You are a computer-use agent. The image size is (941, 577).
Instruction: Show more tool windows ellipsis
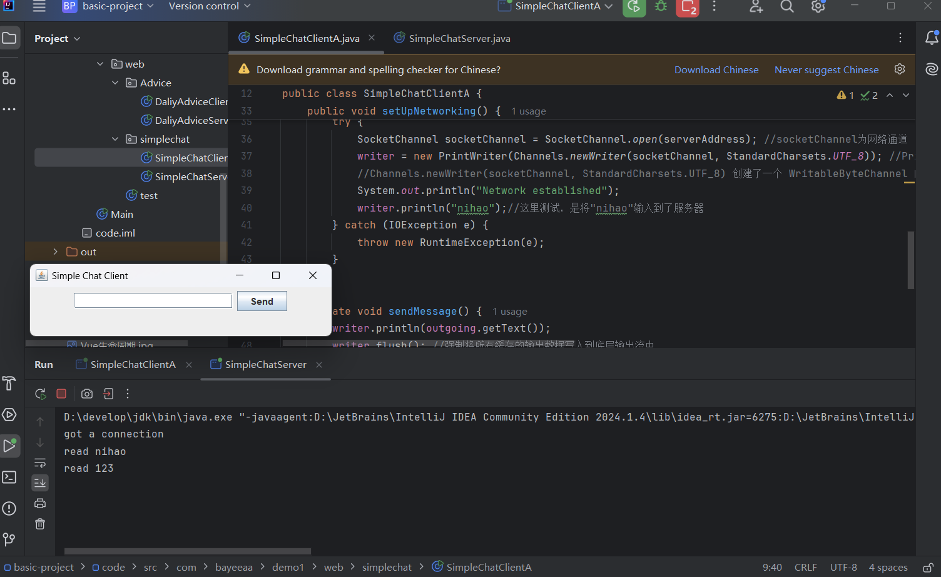click(9, 109)
